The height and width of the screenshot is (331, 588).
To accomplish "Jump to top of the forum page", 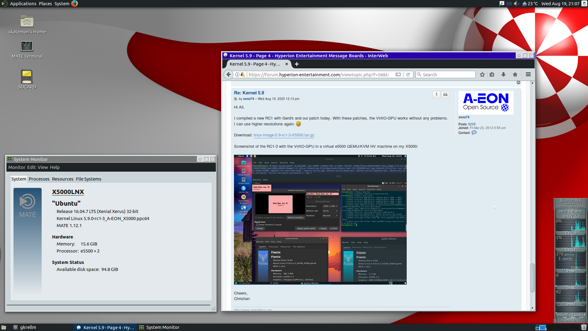I will pyautogui.click(x=518, y=82).
